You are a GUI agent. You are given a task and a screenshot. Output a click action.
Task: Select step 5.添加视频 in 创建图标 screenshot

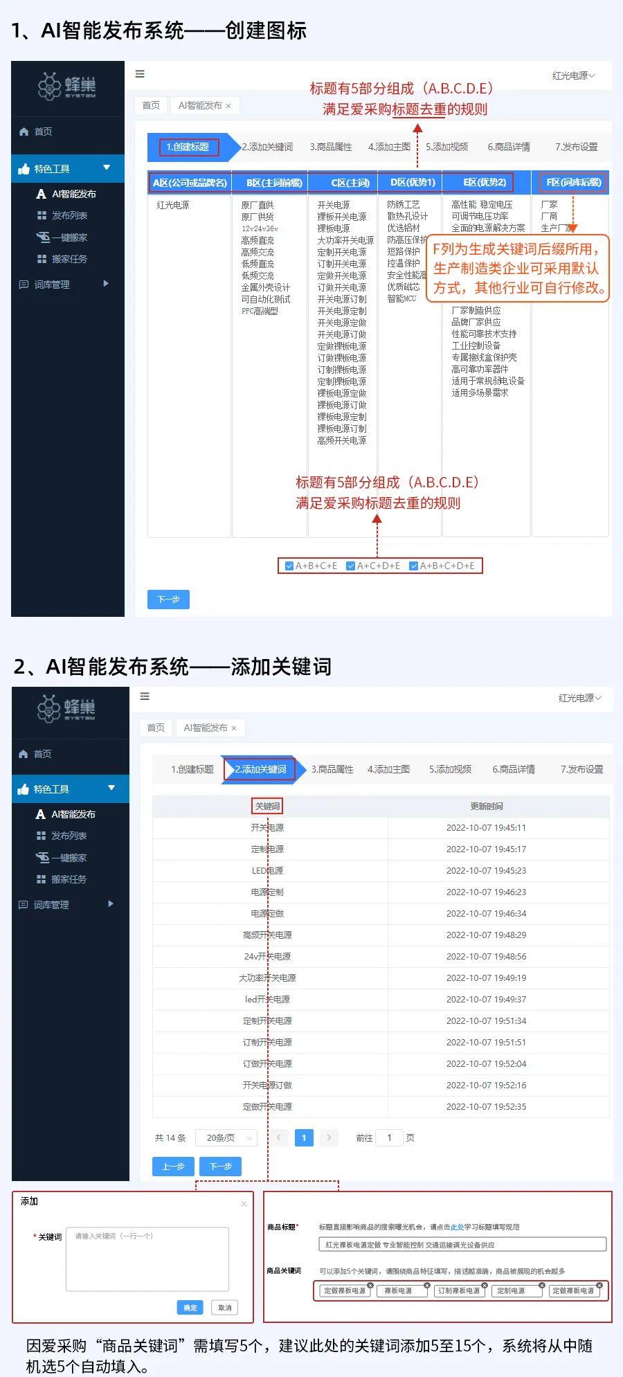[x=446, y=147]
